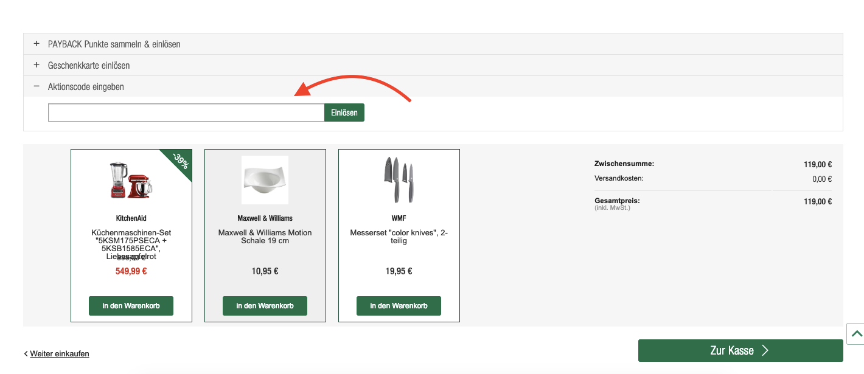864x374 pixels.
Task: Click the Gesamtpreis label
Action: click(617, 201)
